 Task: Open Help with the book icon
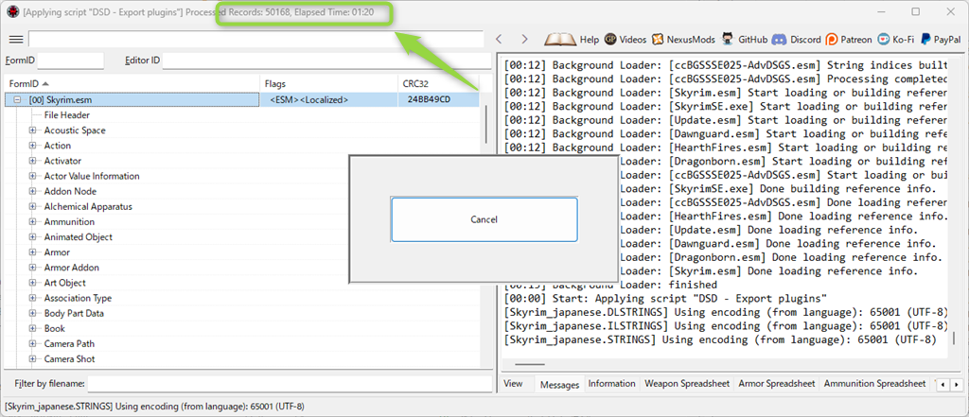pos(572,39)
